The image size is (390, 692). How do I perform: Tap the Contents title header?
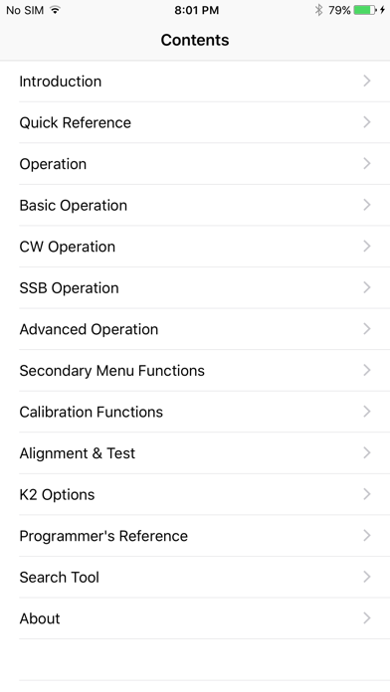click(195, 40)
